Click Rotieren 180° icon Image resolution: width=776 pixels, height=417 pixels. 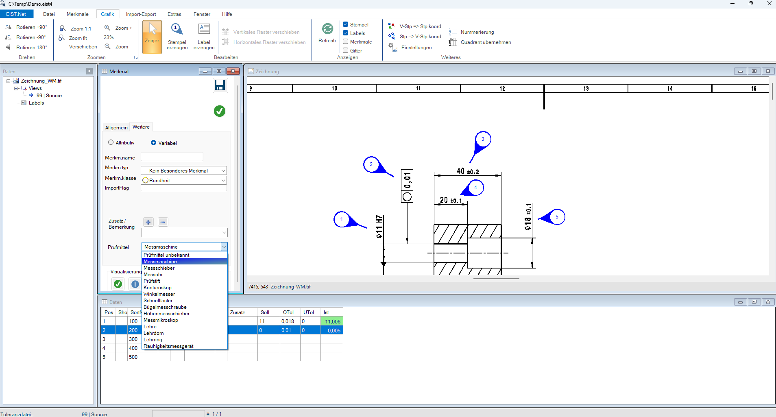(8, 48)
